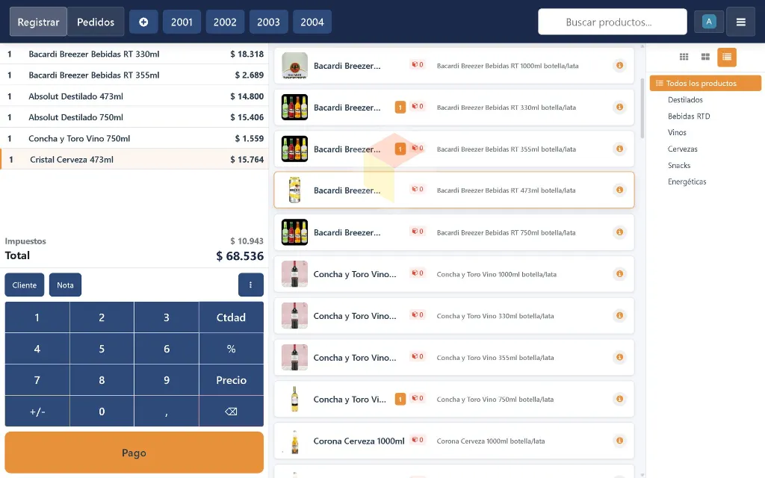Screen dimensions: 765x478
Task: Click quantity badge on Concha y Toro 750ml
Action: coord(400,399)
